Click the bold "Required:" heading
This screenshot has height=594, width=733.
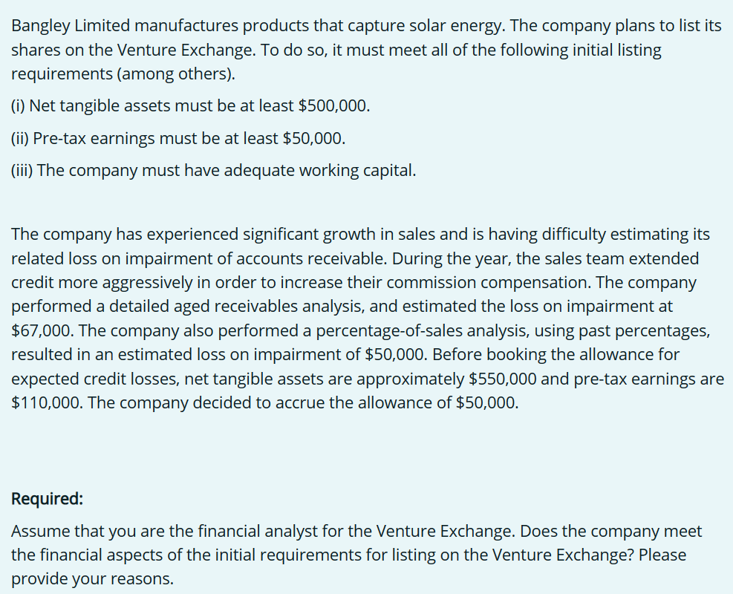tap(48, 499)
